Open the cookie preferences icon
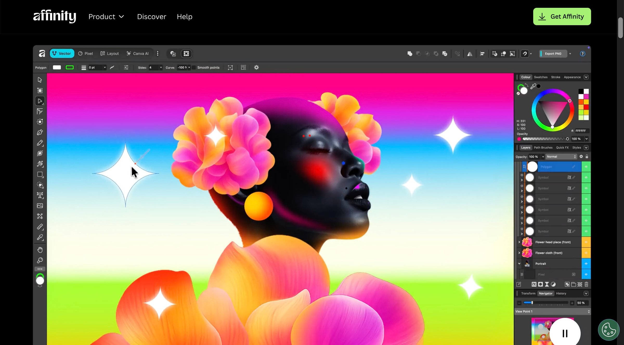 point(609,330)
